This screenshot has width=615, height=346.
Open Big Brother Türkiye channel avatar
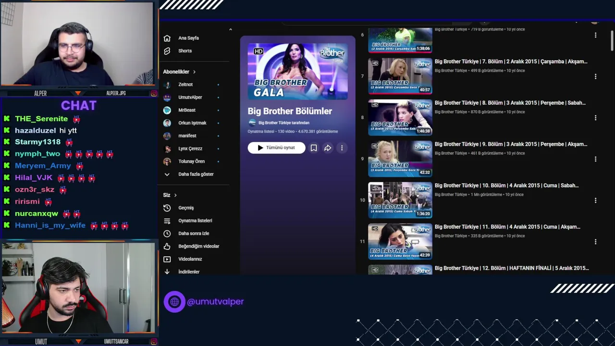pyautogui.click(x=252, y=123)
